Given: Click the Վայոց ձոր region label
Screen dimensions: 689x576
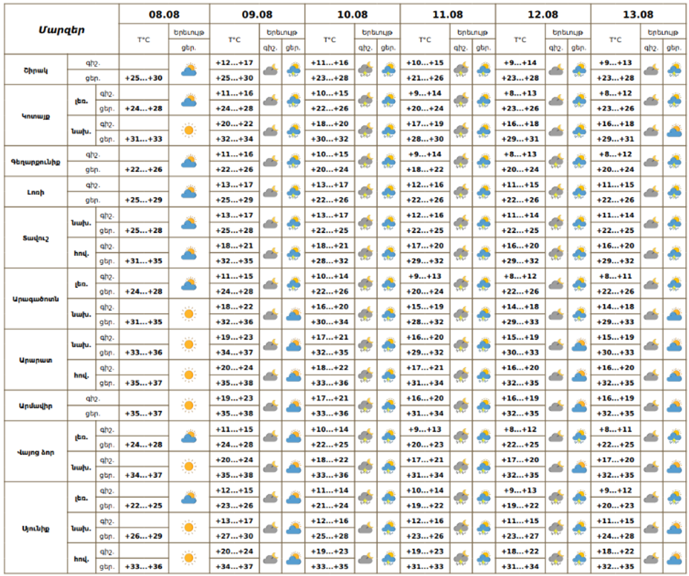Looking at the screenshot, I should coord(36,452).
